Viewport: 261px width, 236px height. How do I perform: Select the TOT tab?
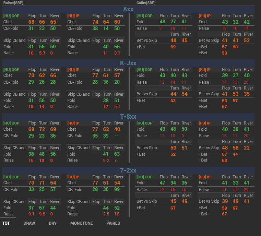pos(6,223)
